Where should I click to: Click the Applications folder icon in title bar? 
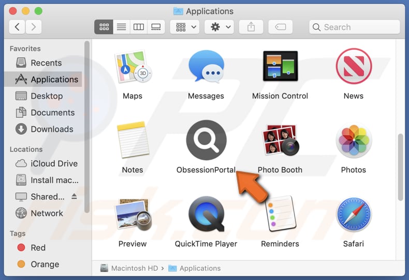click(178, 11)
